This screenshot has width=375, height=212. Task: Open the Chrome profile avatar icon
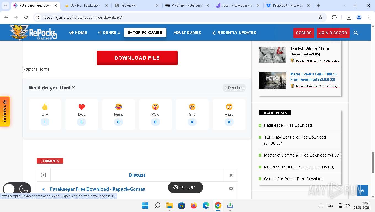click(x=359, y=17)
